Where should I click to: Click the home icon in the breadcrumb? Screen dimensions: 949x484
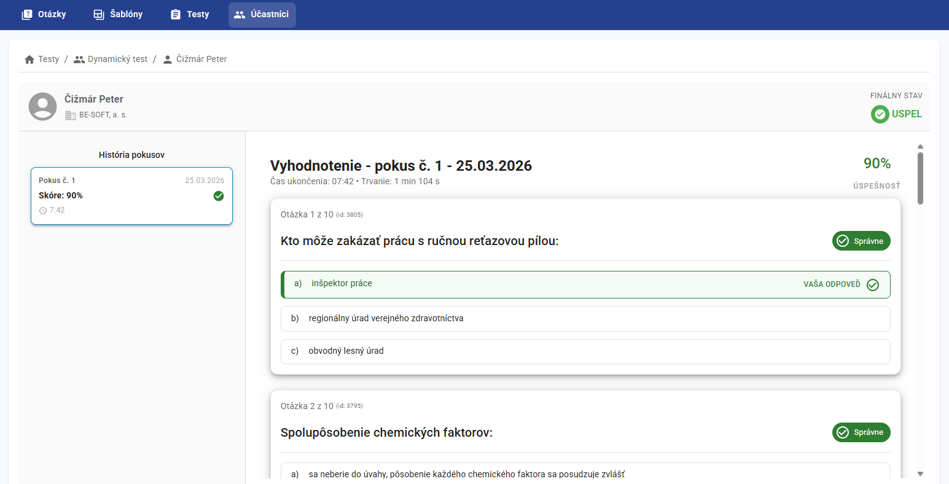[x=29, y=60]
